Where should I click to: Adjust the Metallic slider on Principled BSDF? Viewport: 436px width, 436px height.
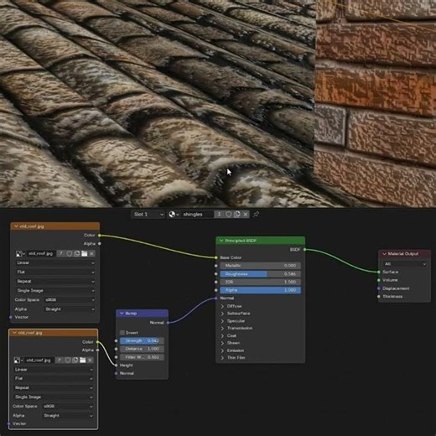261,266
